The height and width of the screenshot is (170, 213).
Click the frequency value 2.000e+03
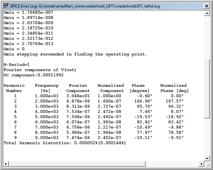tap(47, 101)
